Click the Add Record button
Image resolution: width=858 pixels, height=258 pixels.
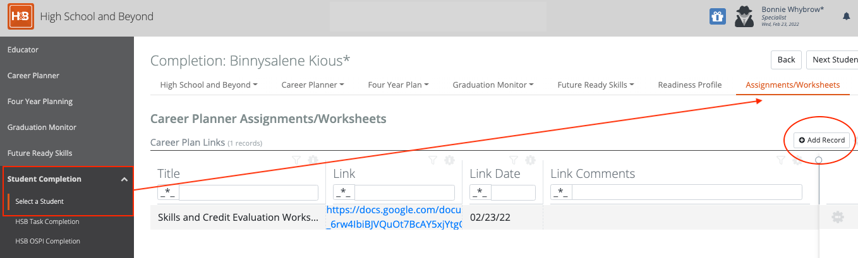822,140
